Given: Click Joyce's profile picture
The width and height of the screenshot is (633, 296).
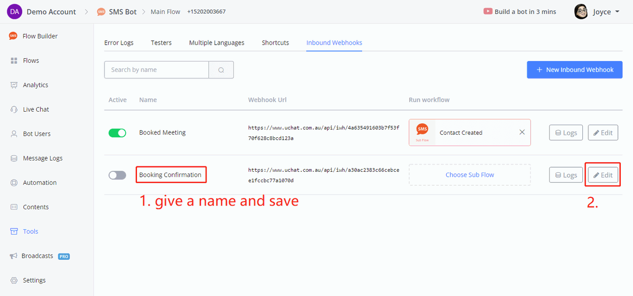Looking at the screenshot, I should tap(581, 12).
